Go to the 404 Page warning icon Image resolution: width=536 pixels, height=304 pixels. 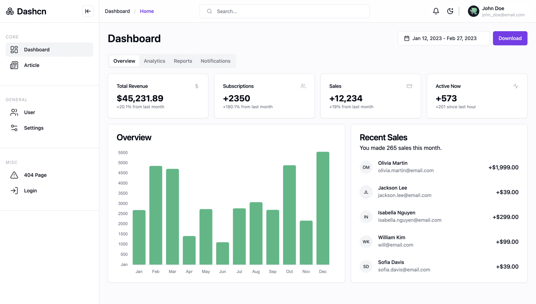[x=14, y=175]
